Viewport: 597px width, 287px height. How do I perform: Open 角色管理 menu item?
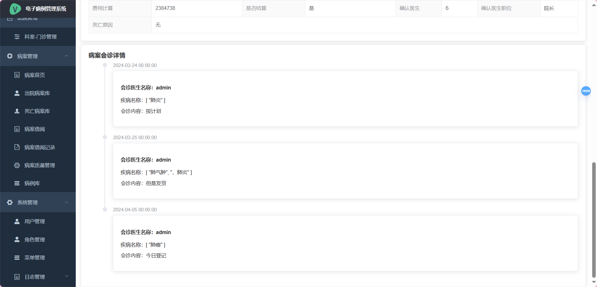click(x=38, y=240)
